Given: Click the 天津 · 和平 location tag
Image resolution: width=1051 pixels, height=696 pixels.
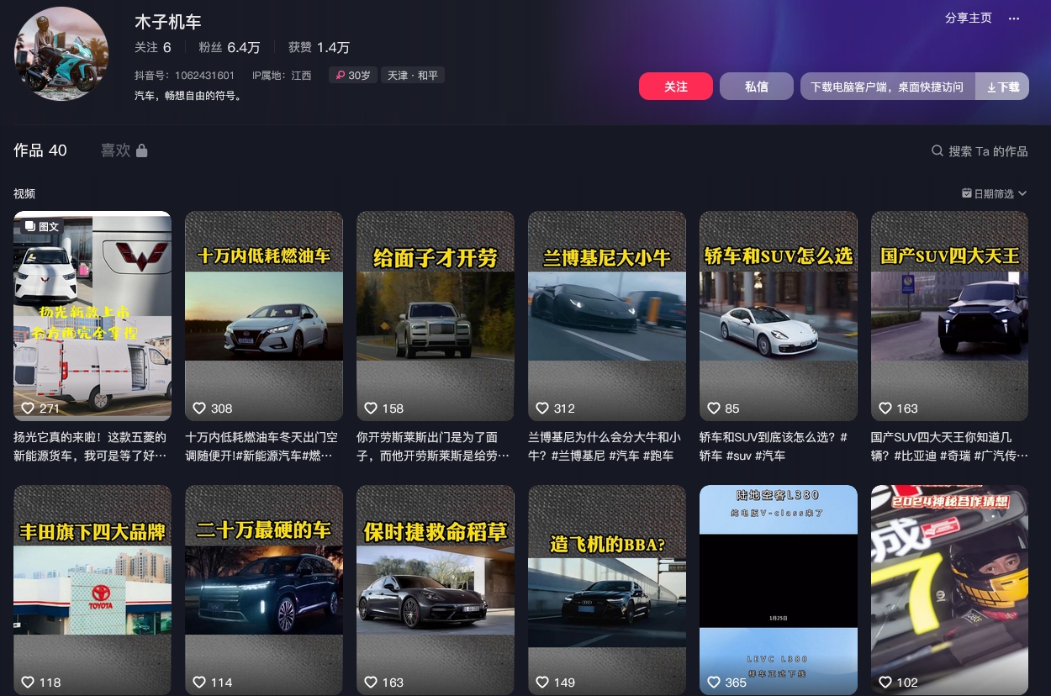Looking at the screenshot, I should (413, 76).
